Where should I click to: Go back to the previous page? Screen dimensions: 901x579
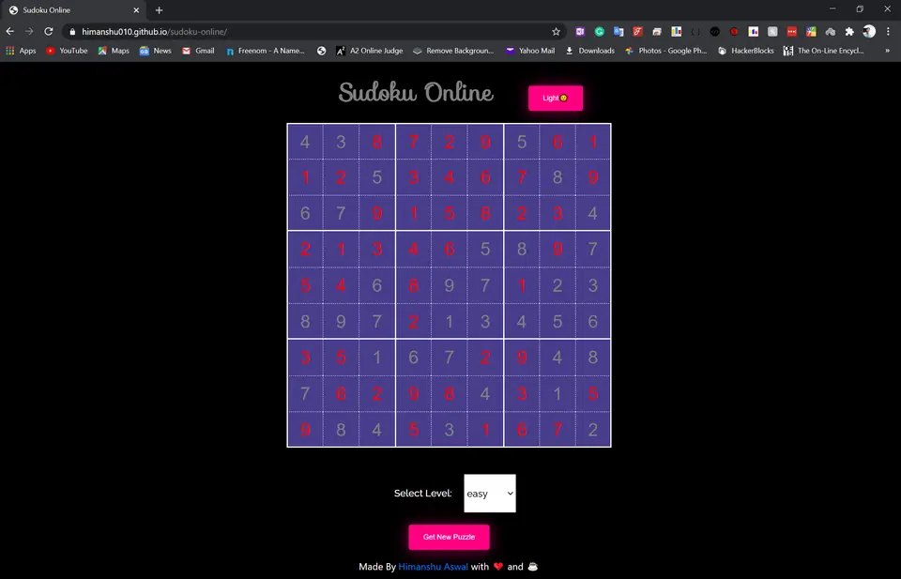click(x=9, y=32)
